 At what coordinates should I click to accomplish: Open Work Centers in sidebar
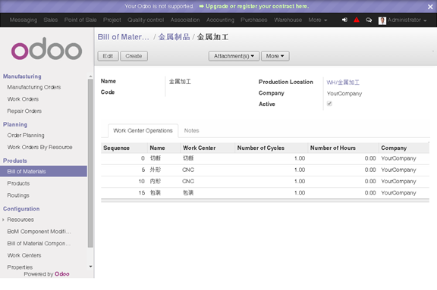point(24,255)
